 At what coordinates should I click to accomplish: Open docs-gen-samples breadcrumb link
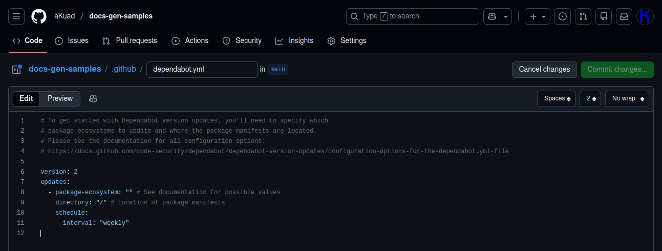(65, 69)
